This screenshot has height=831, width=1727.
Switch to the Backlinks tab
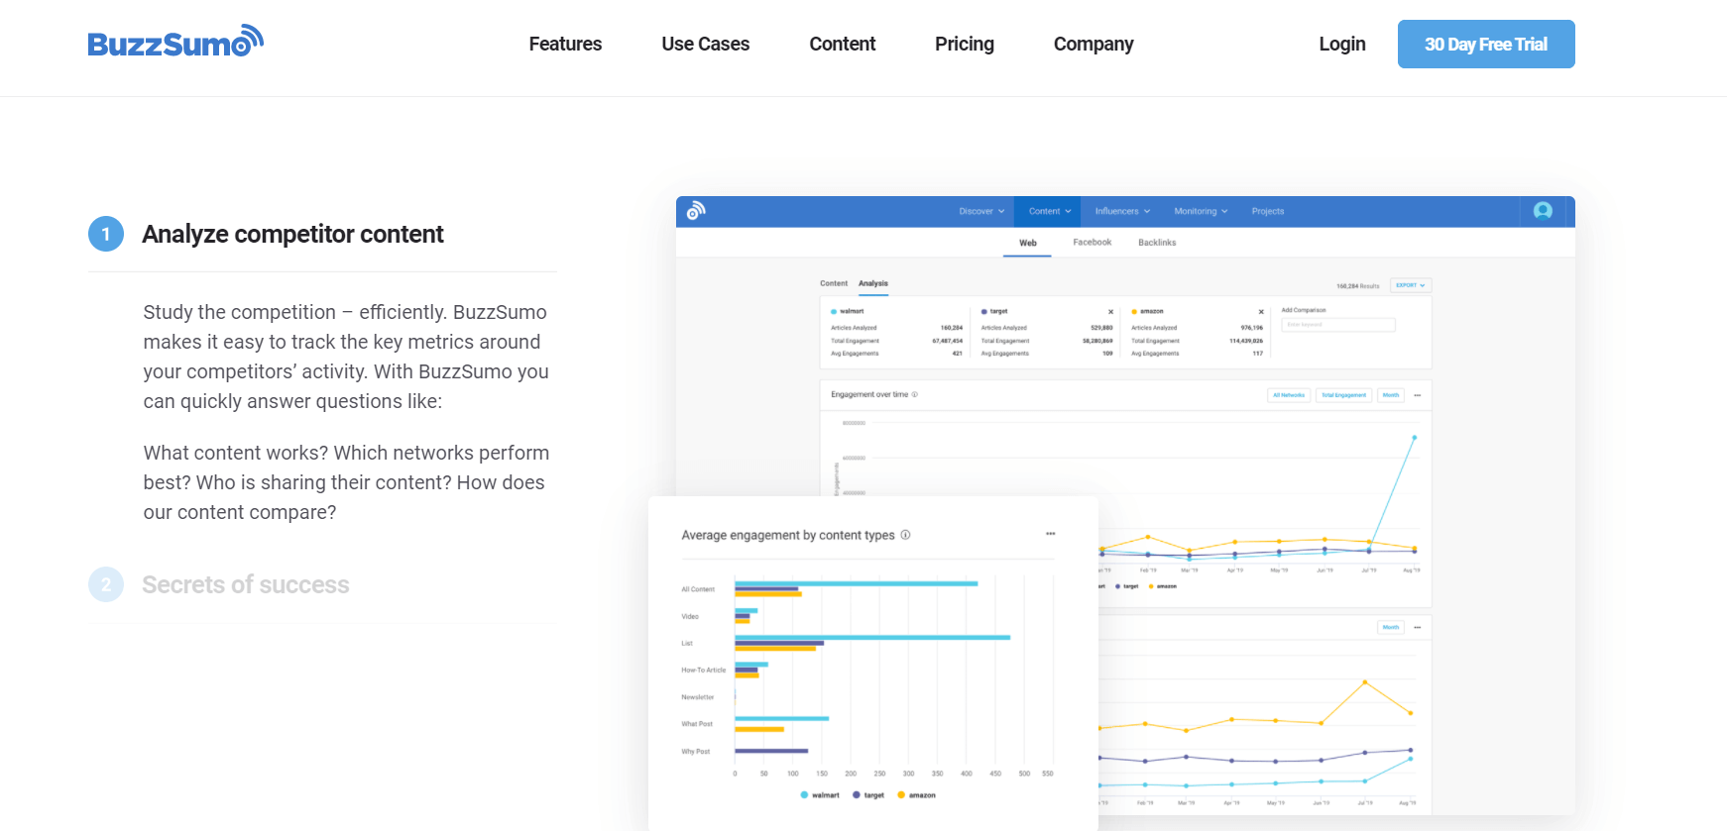(1157, 243)
